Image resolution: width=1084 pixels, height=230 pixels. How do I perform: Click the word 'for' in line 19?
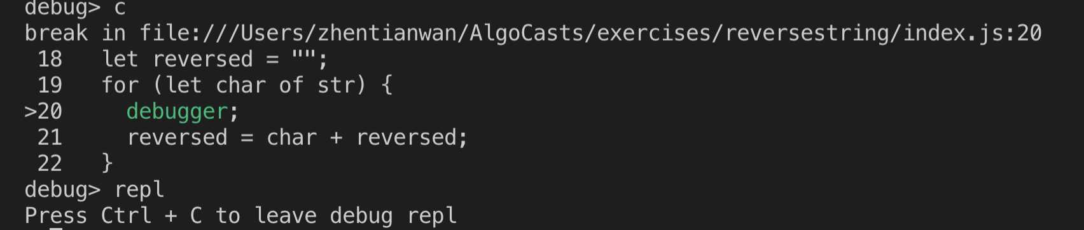(120, 85)
